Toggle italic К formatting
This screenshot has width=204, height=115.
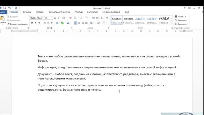click(35, 23)
